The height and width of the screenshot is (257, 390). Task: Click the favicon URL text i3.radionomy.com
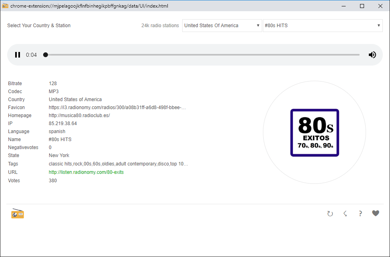117,108
